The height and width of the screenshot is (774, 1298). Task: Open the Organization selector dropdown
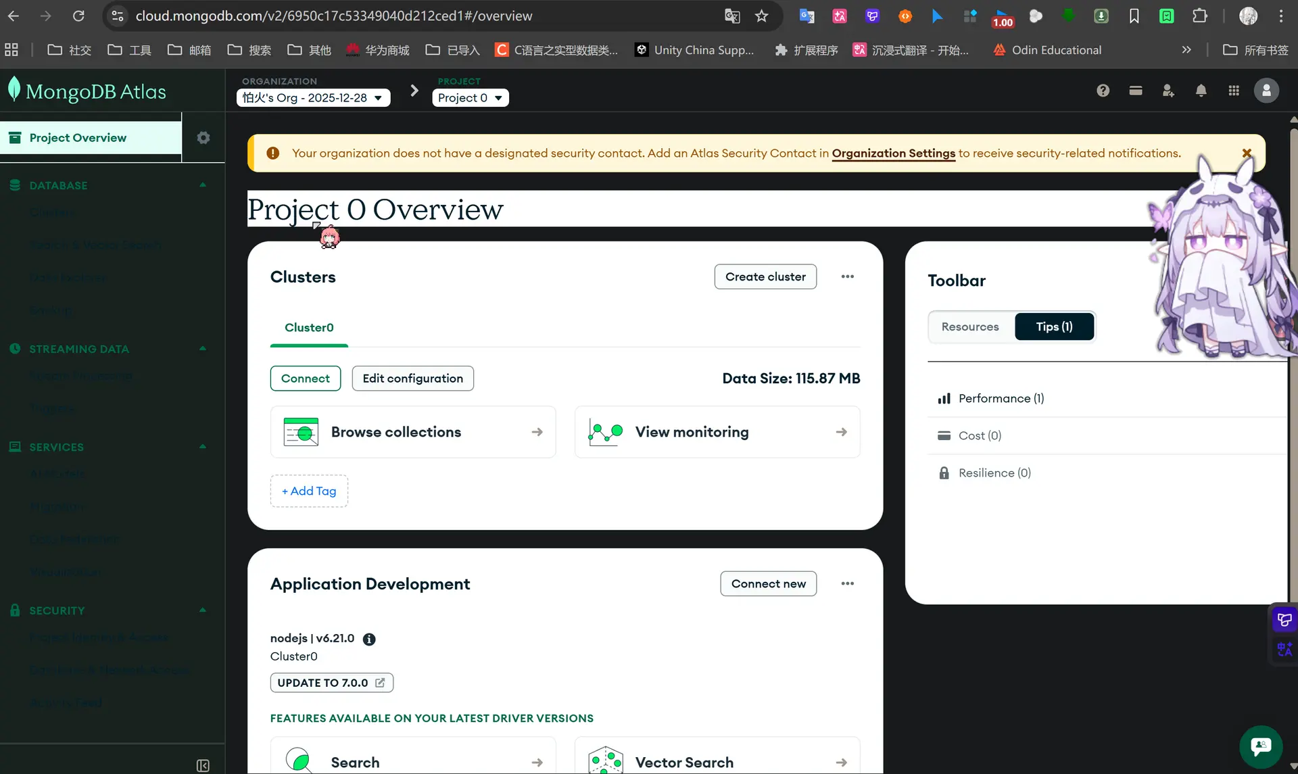click(x=313, y=98)
